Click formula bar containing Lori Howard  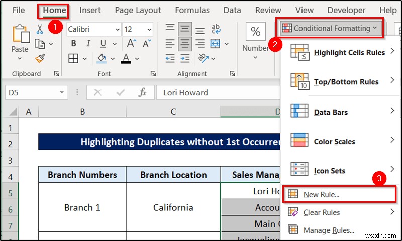[x=218, y=92]
